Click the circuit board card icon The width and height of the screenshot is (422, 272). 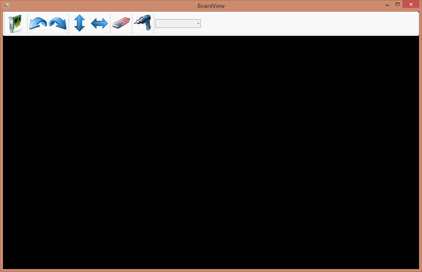pos(15,23)
